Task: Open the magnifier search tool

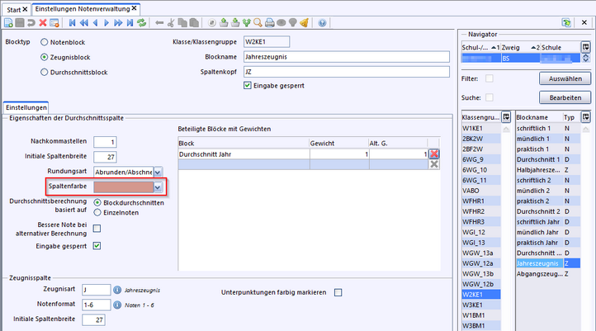Action: tap(258, 23)
